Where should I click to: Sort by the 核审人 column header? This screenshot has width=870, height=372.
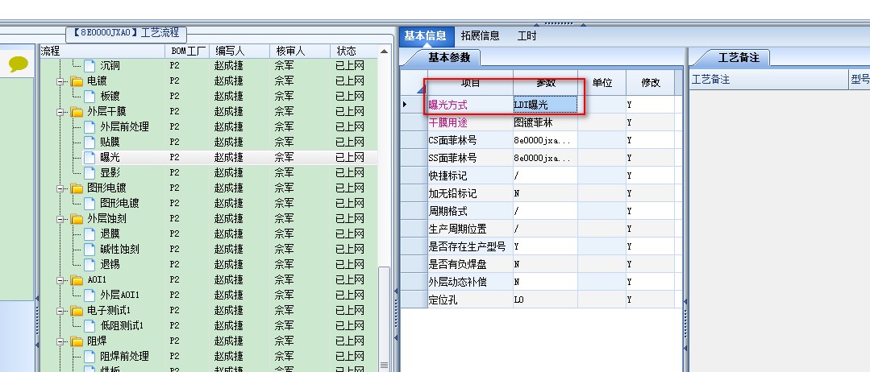[x=300, y=51]
